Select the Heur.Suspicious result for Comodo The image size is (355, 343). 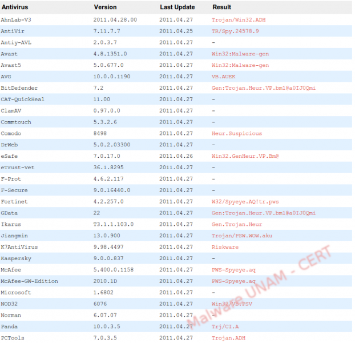[237, 134]
